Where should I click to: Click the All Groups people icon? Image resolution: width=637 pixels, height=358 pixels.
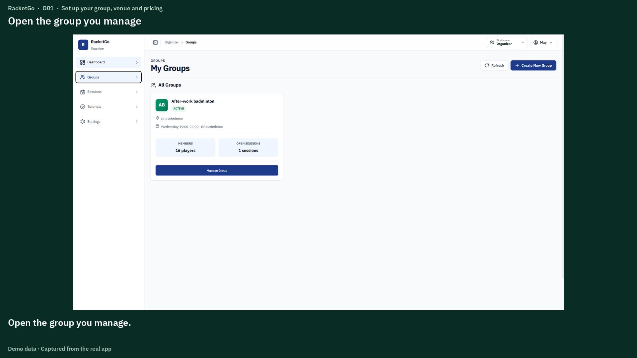153,85
